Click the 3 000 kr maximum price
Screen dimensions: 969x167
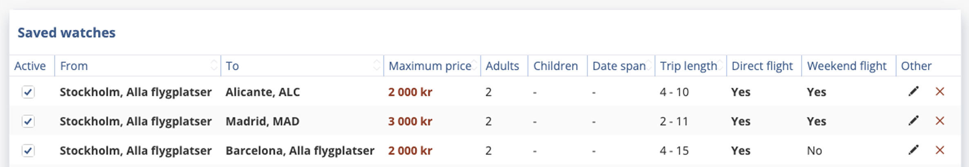pyautogui.click(x=410, y=121)
